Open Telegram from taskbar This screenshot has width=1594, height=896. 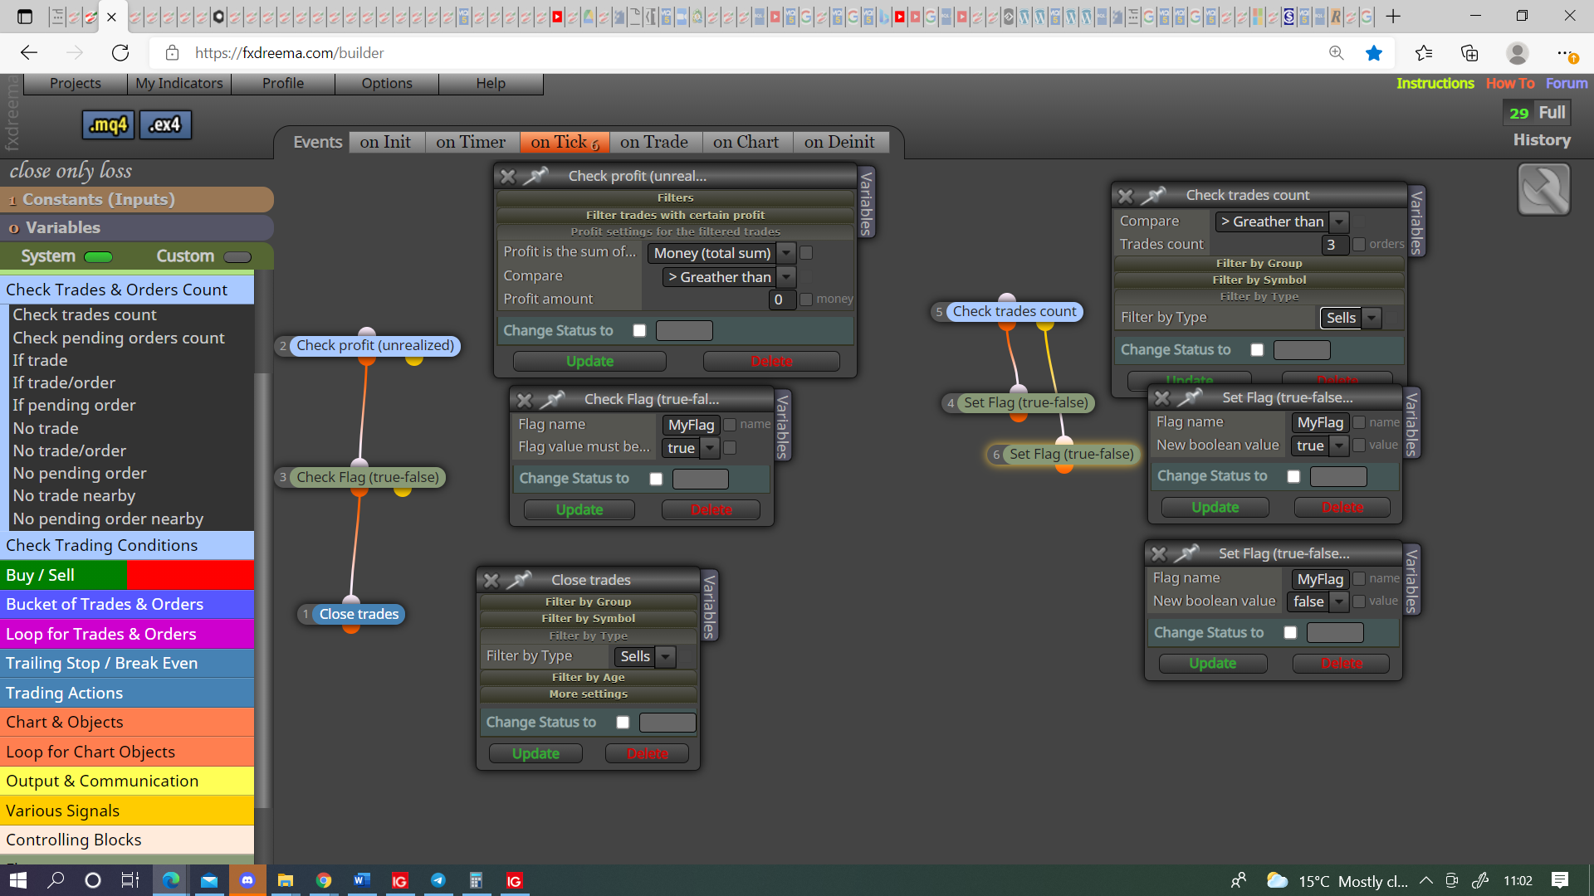click(x=438, y=880)
